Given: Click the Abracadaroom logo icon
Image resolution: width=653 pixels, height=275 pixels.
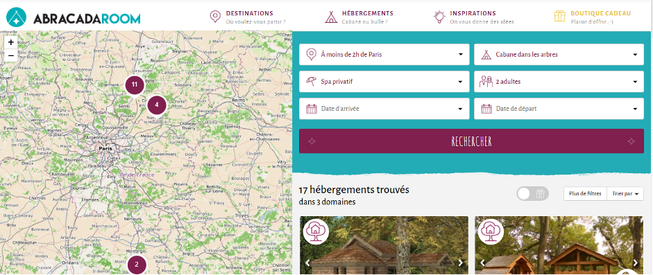Looking at the screenshot, I should coord(16,17).
